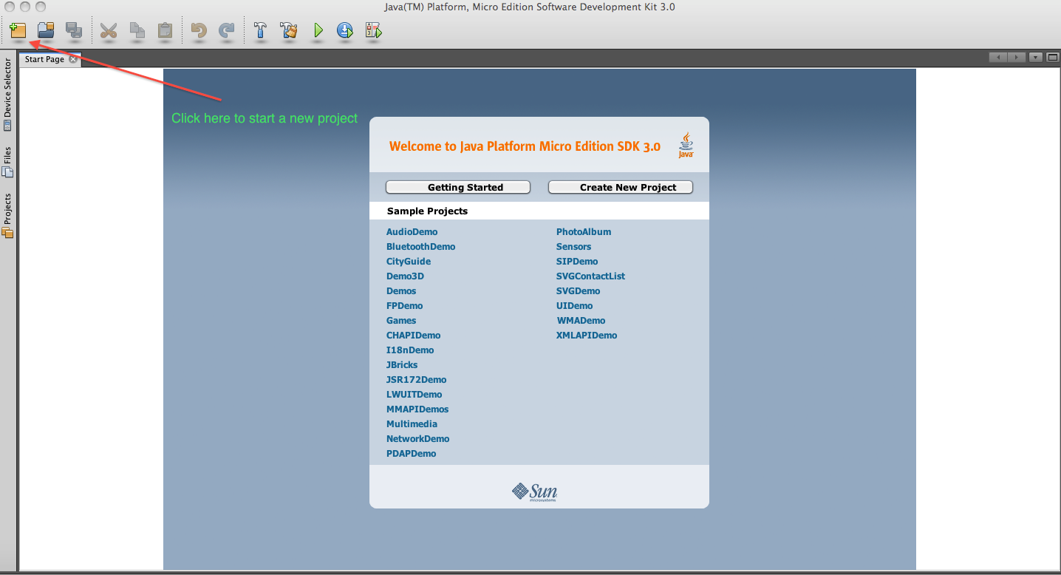Click the Welcome to Java Platform title
The height and width of the screenshot is (575, 1061).
pos(525,146)
